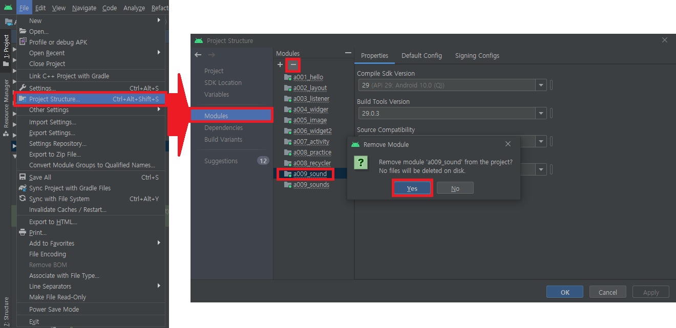Expand Line Separators submenu
676x328 pixels.
coord(91,286)
